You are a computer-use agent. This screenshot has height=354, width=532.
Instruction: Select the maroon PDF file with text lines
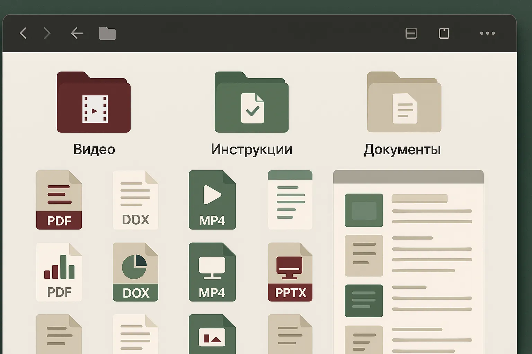click(x=59, y=200)
